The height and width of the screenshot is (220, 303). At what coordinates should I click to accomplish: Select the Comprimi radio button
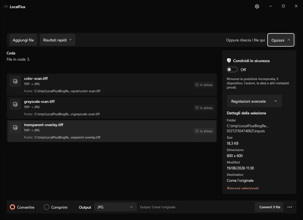[46, 207]
